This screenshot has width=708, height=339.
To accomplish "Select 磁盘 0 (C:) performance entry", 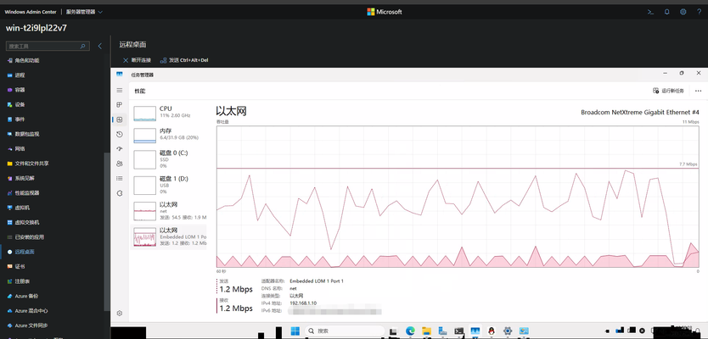I will pyautogui.click(x=168, y=159).
